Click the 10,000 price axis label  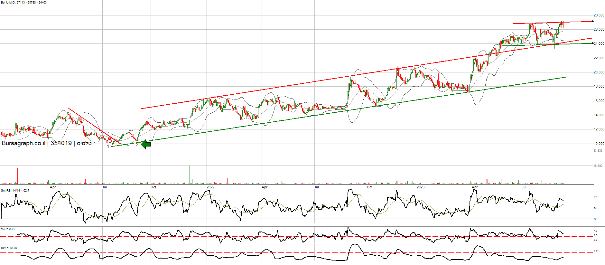pos(599,144)
